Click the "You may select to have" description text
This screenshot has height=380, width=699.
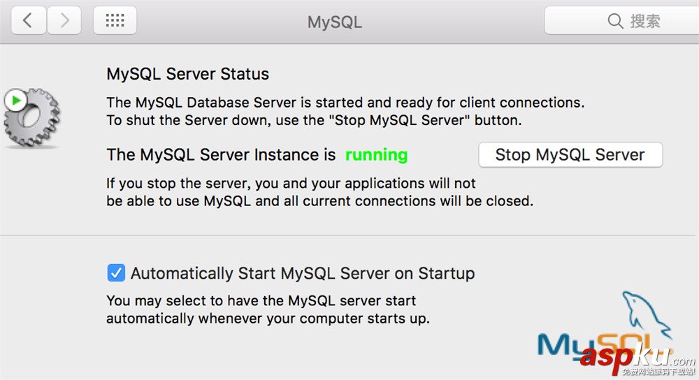tap(261, 302)
